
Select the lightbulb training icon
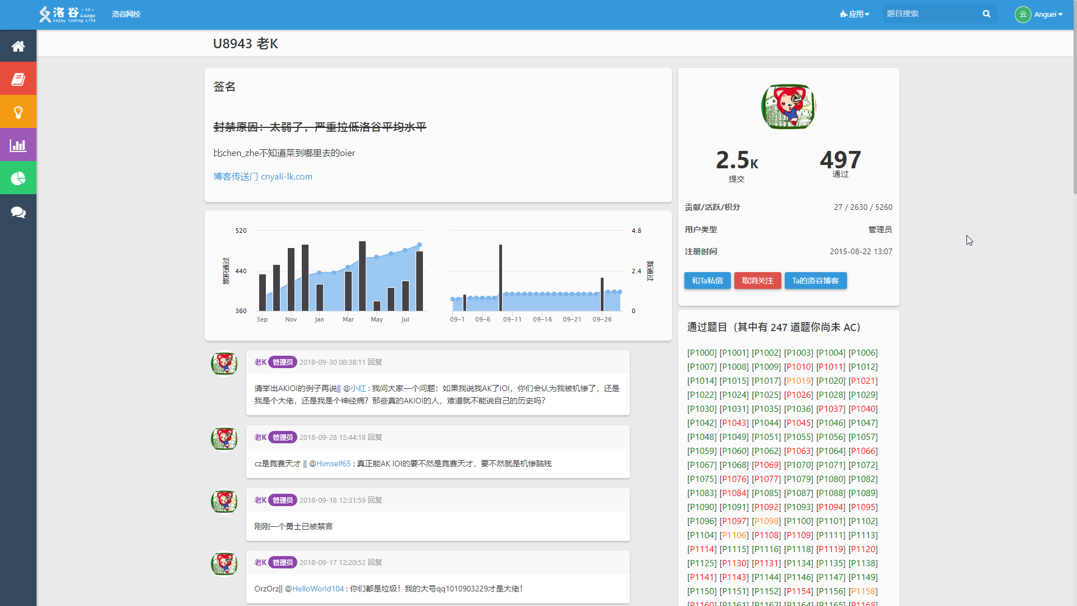18,111
